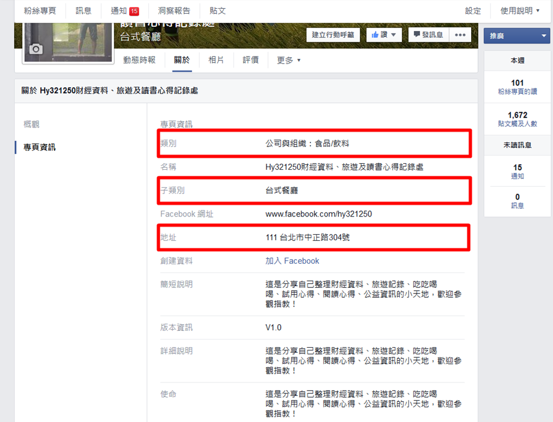Expand the 更多 tab dropdown
The image size is (553, 422).
click(x=288, y=60)
